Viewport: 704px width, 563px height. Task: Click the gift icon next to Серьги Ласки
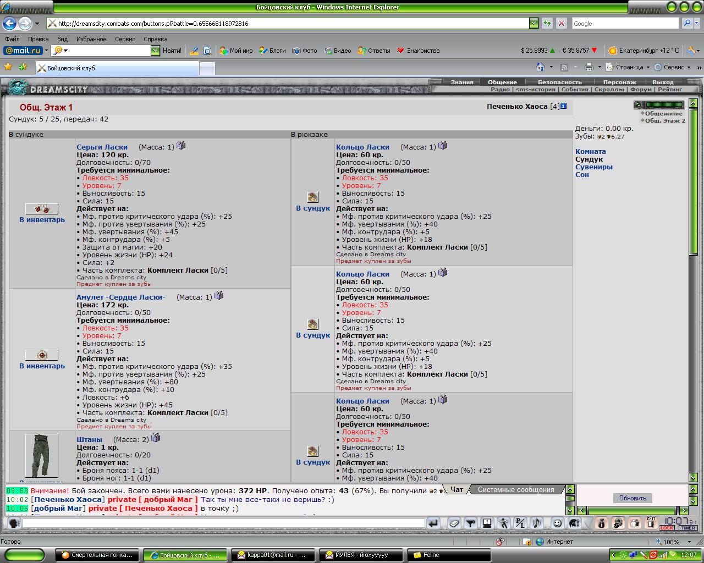[181, 145]
